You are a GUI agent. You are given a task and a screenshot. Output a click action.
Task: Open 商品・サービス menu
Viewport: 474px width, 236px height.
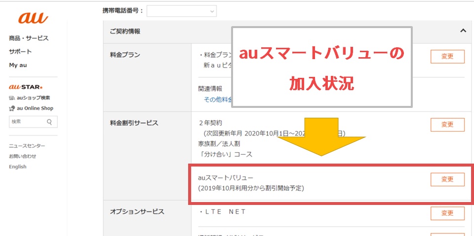29,38
